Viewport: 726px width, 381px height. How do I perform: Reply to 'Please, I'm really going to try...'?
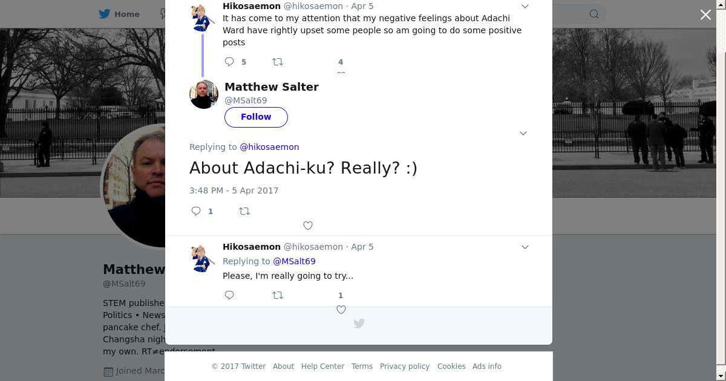coord(229,295)
